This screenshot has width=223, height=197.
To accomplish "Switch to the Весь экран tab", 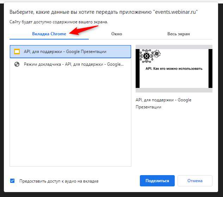I will tap(179, 34).
